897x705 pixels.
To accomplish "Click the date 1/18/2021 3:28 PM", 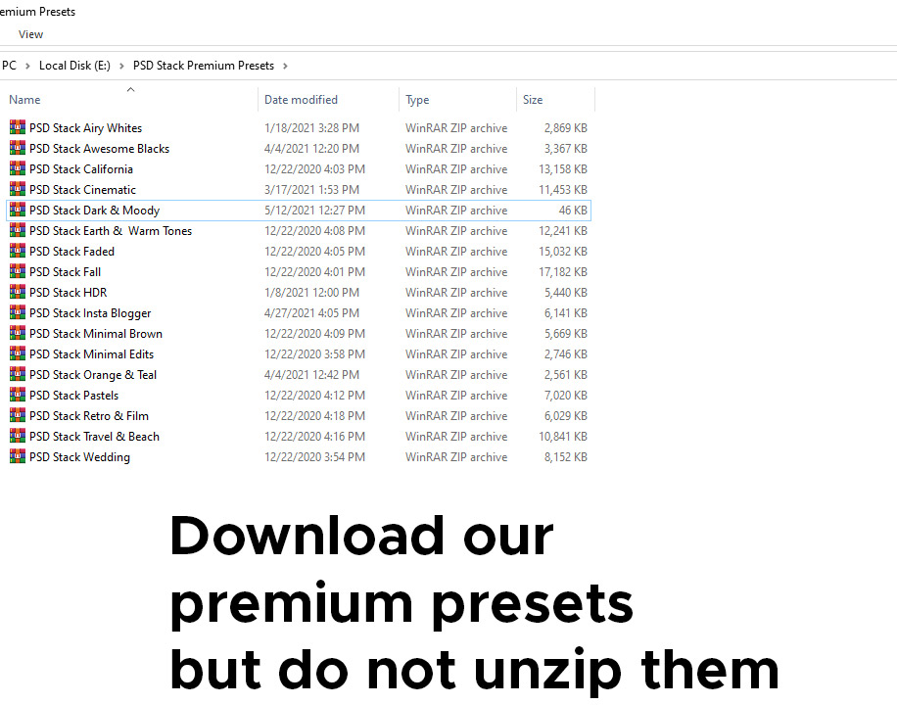I will pyautogui.click(x=311, y=128).
